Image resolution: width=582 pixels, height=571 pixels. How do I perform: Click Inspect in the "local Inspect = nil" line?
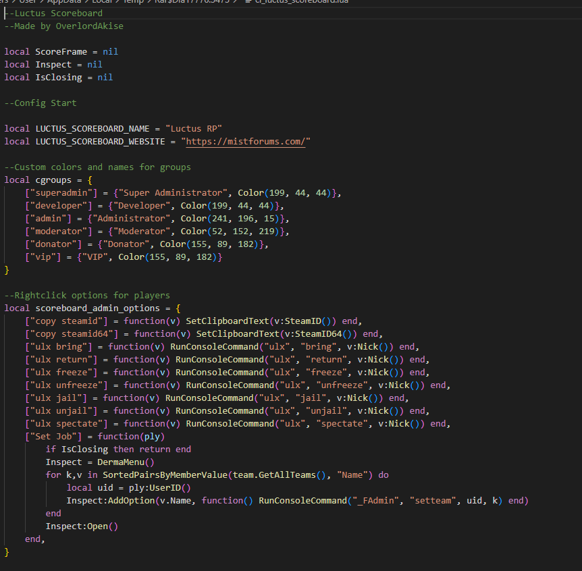[x=53, y=65]
